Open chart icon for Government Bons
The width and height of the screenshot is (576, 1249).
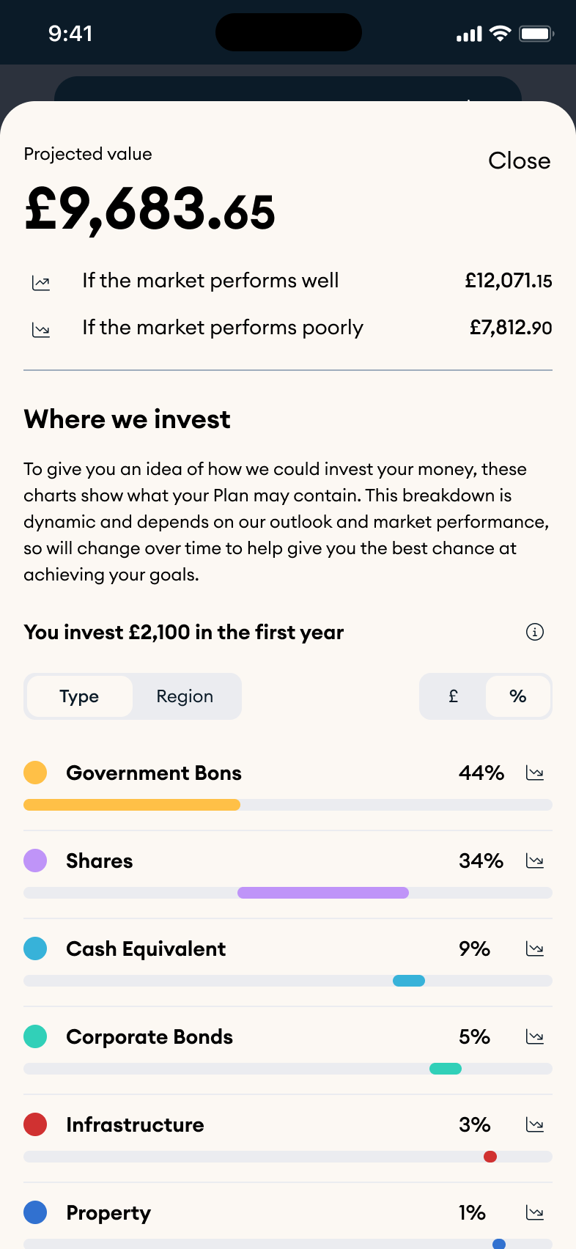(535, 773)
